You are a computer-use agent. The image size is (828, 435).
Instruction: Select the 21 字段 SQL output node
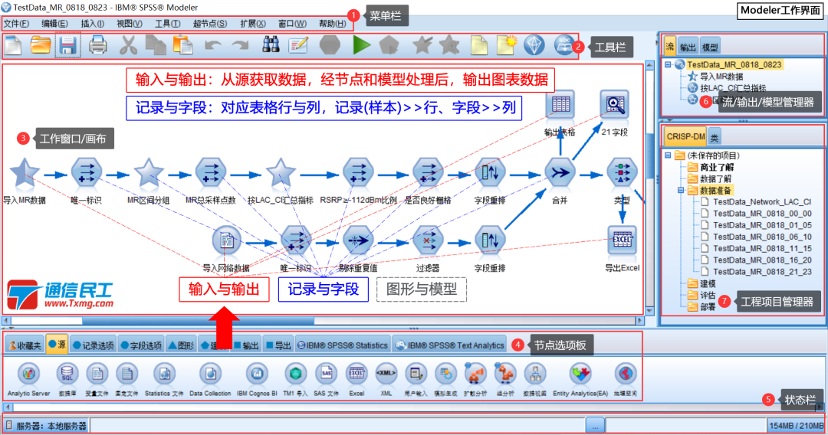[614, 105]
